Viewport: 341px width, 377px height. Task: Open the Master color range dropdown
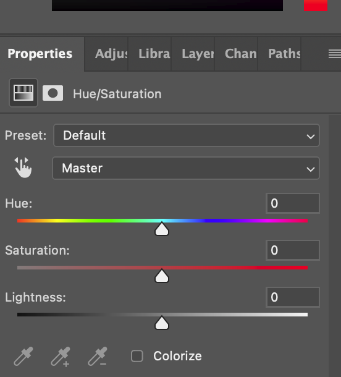pos(186,168)
